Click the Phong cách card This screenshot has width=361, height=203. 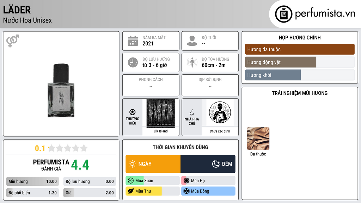click(x=151, y=85)
